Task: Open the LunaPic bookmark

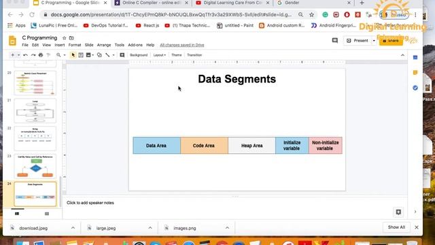Action: click(x=54, y=26)
